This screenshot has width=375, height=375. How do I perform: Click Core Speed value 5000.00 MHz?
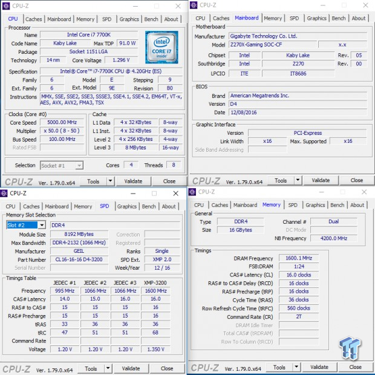tap(62, 122)
